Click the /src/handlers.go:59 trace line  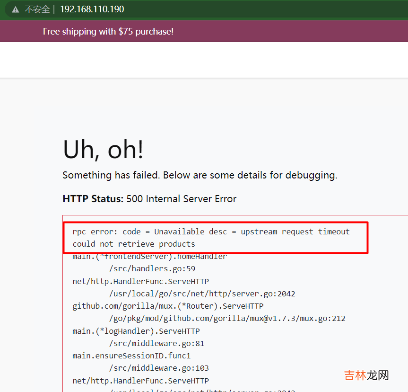pyautogui.click(x=152, y=268)
